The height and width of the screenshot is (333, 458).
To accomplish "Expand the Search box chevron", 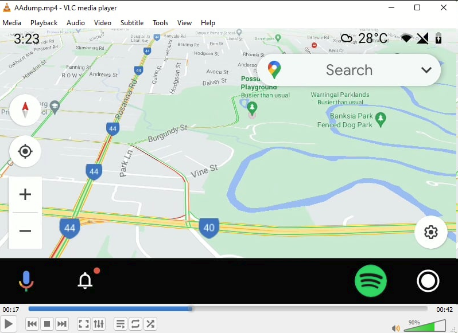I will [x=426, y=70].
